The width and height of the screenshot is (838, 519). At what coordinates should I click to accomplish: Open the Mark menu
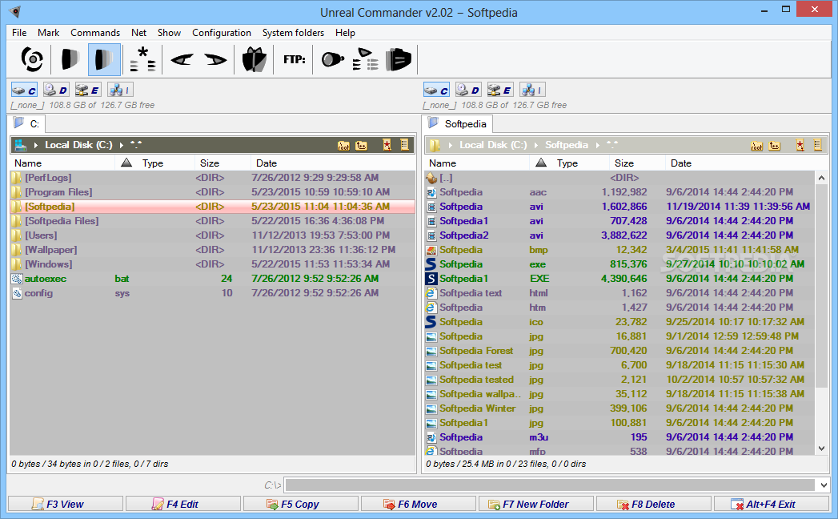[x=48, y=33]
